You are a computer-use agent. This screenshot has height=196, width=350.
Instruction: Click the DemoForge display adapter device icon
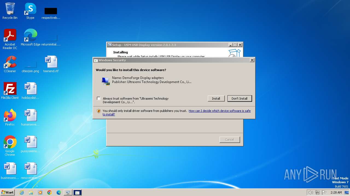(106, 81)
